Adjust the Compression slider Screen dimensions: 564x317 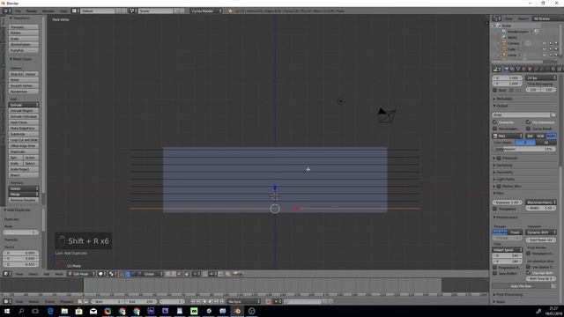524,149
